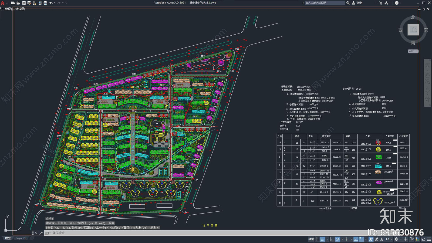Image resolution: width=432 pixels, height=243 pixels.
Task: Open the sign-in account dropdown arrow
Action: click(376, 3)
